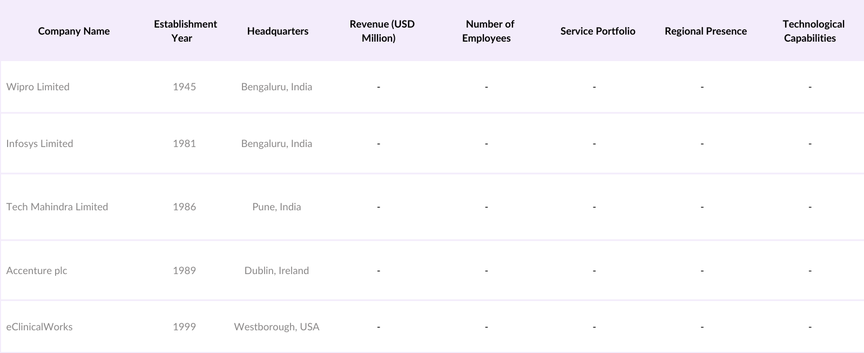Select the Number of Employees header
The height and width of the screenshot is (353, 864).
click(x=488, y=31)
